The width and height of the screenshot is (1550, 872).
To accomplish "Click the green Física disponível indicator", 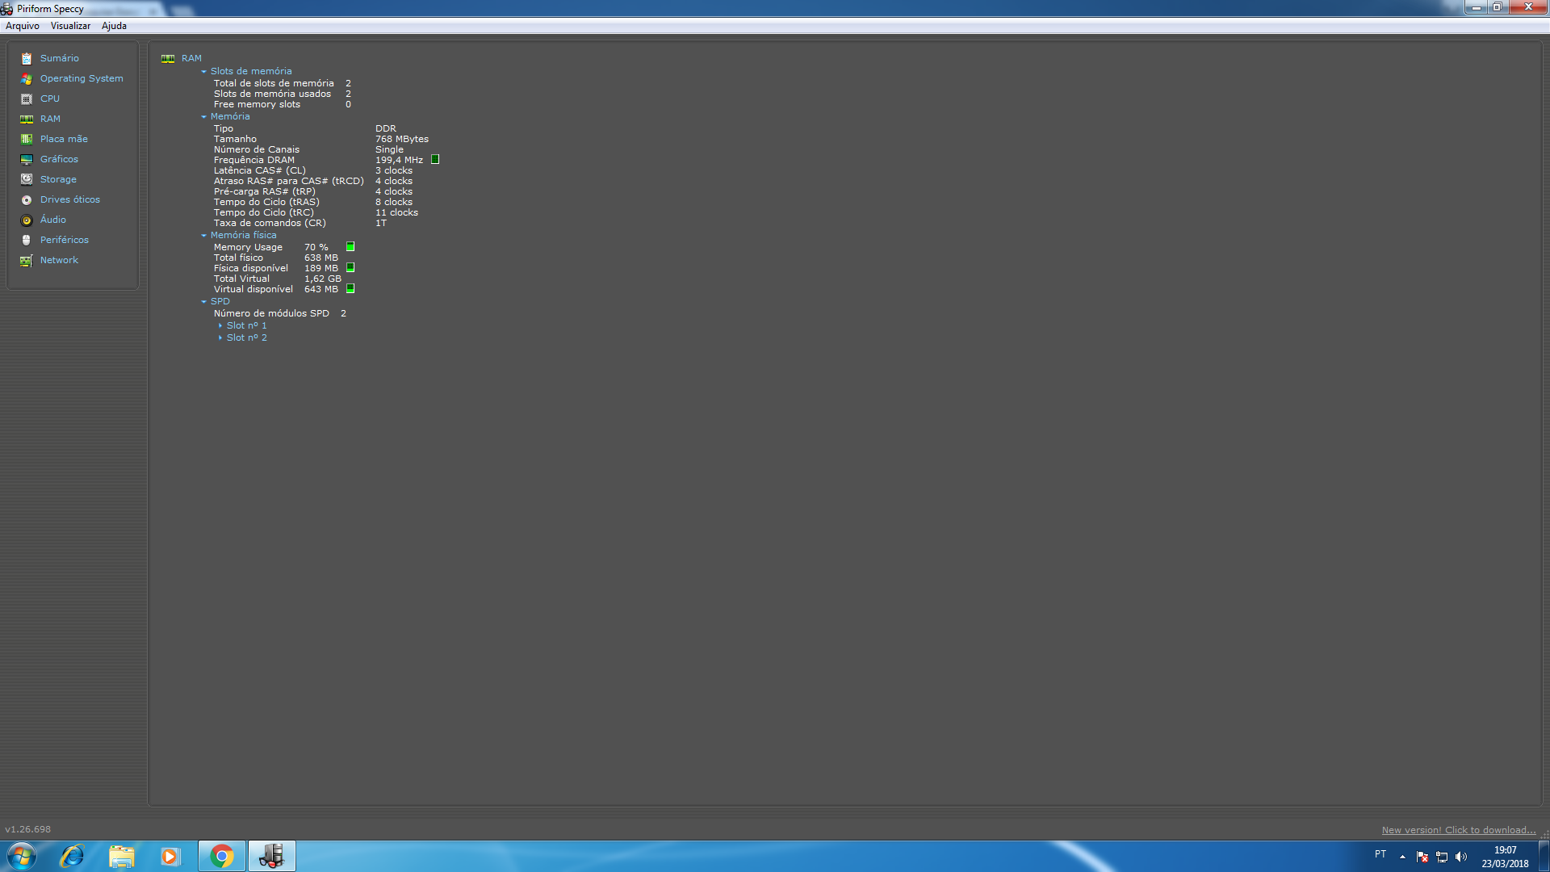I will coord(350,268).
